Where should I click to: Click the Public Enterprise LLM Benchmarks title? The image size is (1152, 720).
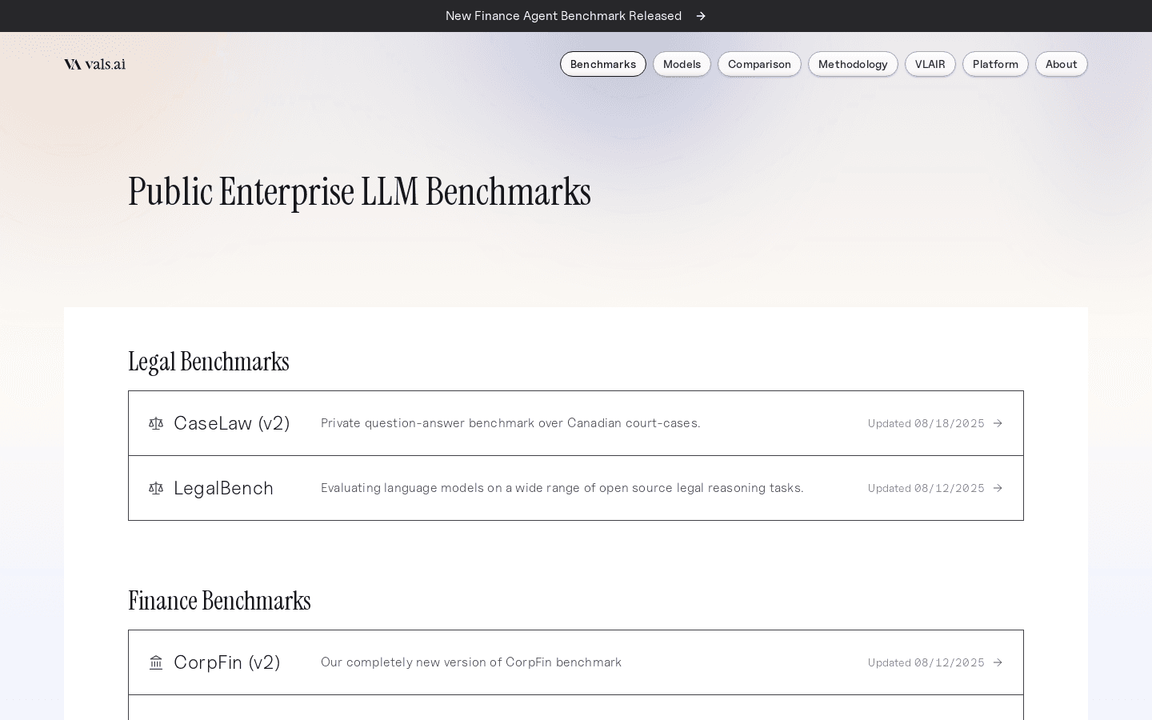[x=359, y=192]
